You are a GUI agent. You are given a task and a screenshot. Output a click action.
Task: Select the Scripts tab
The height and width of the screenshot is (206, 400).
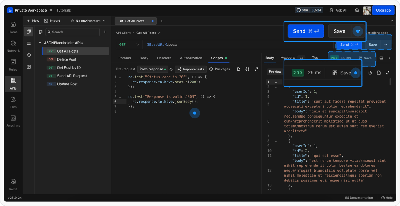pyautogui.click(x=219, y=58)
